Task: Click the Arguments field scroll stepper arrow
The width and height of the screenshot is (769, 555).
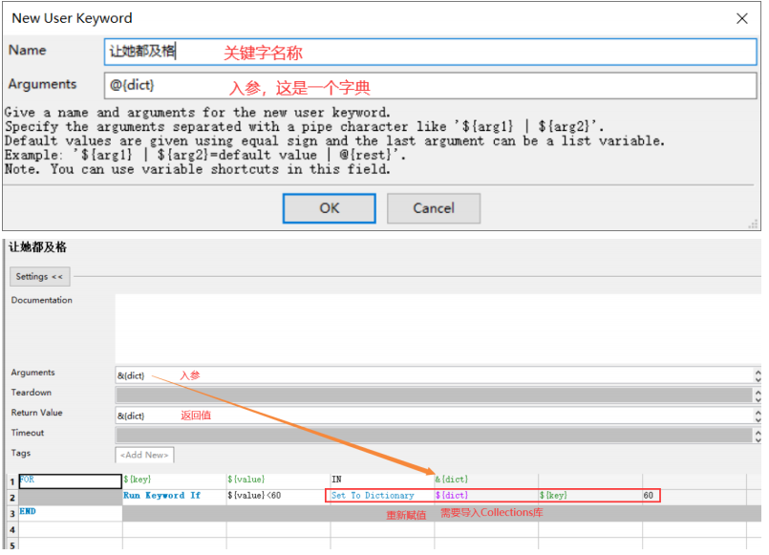Action: (x=758, y=376)
